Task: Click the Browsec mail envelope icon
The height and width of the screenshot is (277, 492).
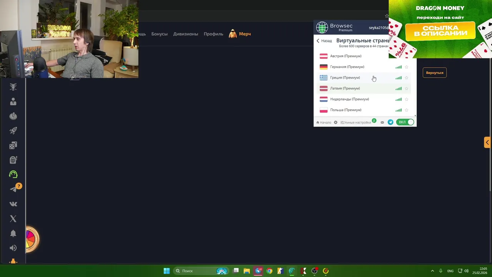Action: 382,122
